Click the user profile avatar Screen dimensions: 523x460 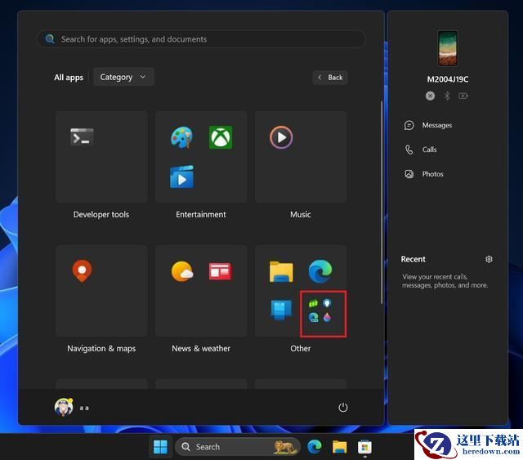[x=64, y=407]
